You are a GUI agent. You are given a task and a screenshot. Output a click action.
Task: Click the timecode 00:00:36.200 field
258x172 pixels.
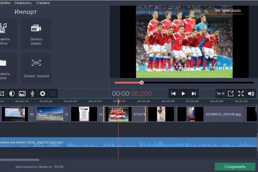point(132,94)
